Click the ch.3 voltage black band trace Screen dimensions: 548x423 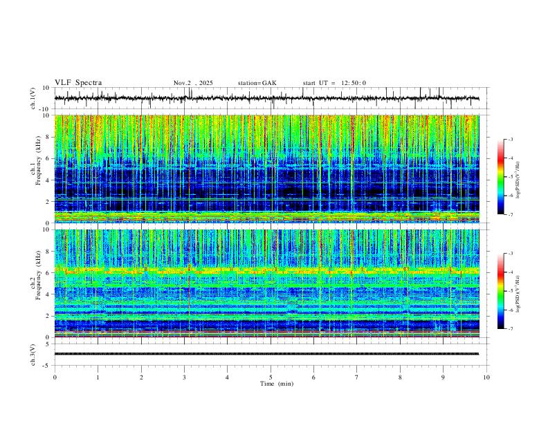267,354
